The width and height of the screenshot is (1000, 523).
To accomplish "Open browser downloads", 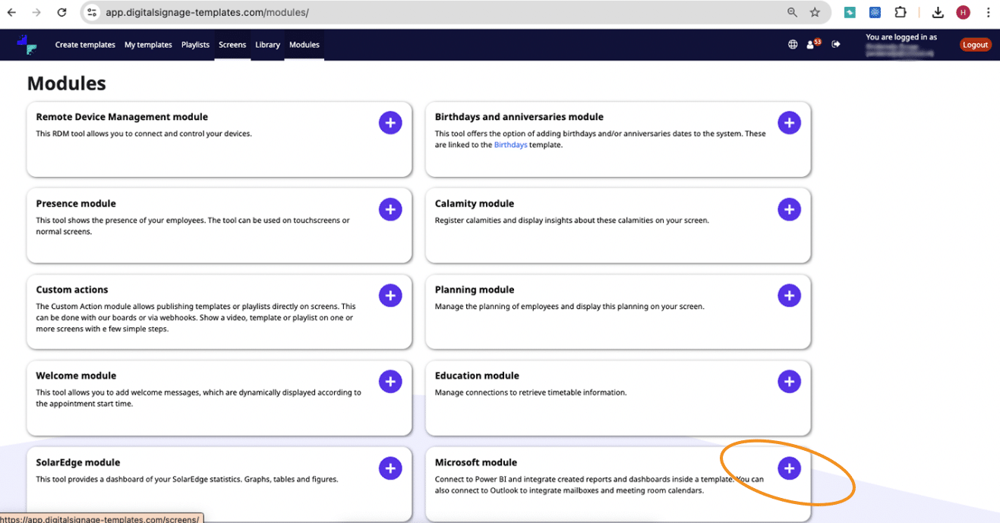I will (938, 12).
